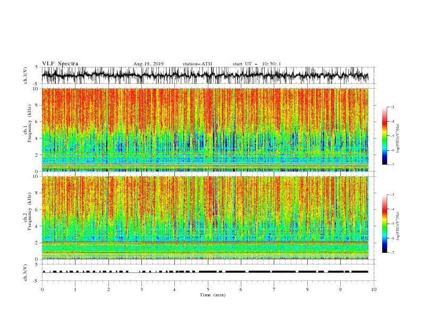Click the 'ch.1(V)' axis label
The image size is (421, 325).
click(x=26, y=76)
